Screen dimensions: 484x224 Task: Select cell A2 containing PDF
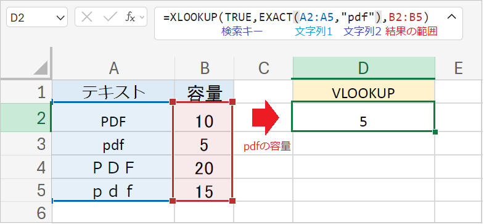pyautogui.click(x=113, y=118)
